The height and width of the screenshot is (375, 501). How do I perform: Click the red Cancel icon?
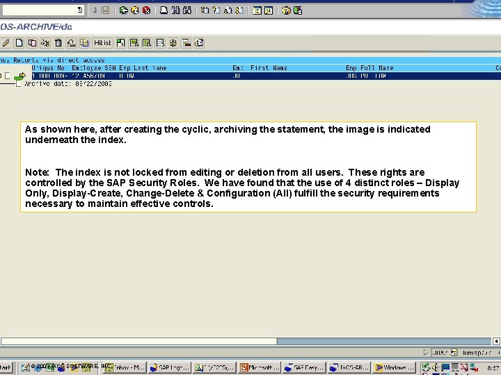click(146, 10)
